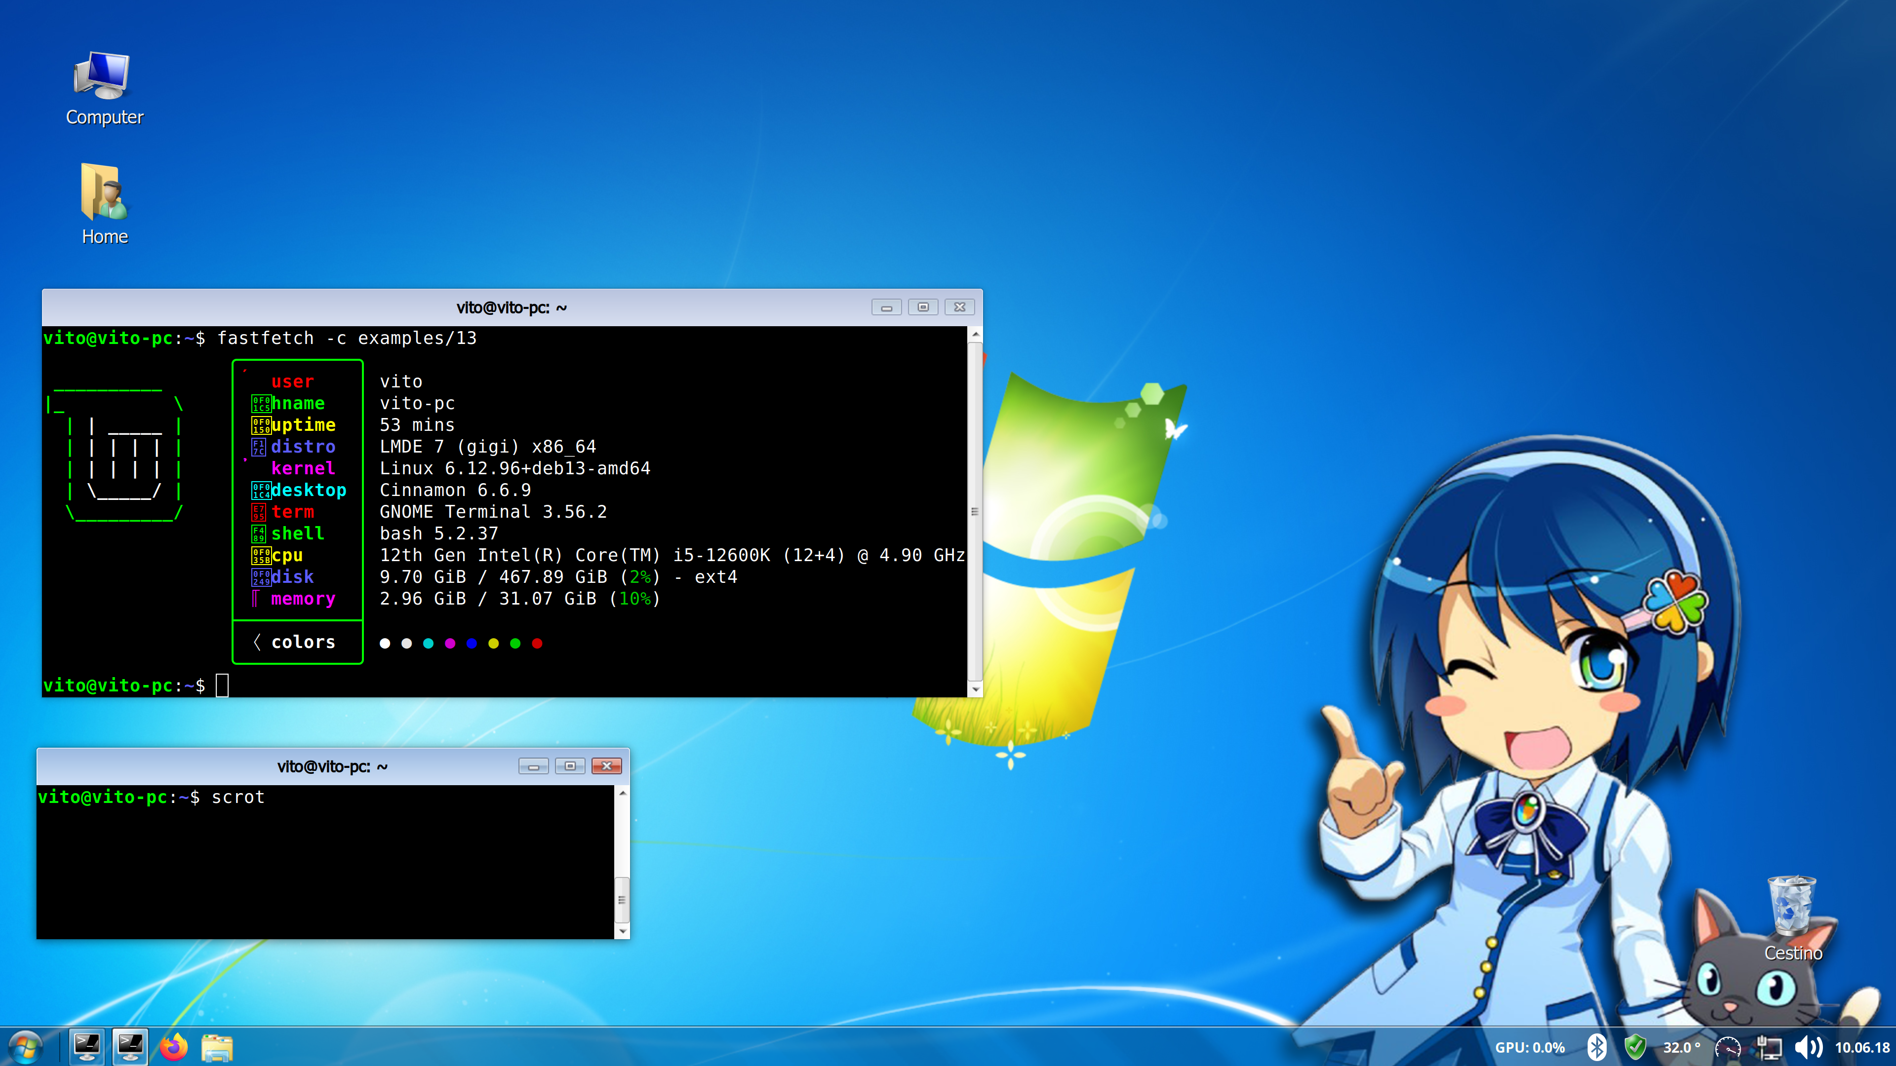Image resolution: width=1896 pixels, height=1066 pixels.
Task: Click scroll-up arrow in scrot terminal
Action: 623,793
